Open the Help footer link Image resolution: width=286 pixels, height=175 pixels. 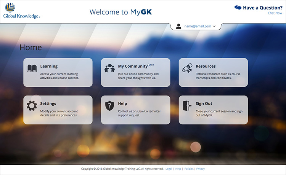(x=178, y=169)
